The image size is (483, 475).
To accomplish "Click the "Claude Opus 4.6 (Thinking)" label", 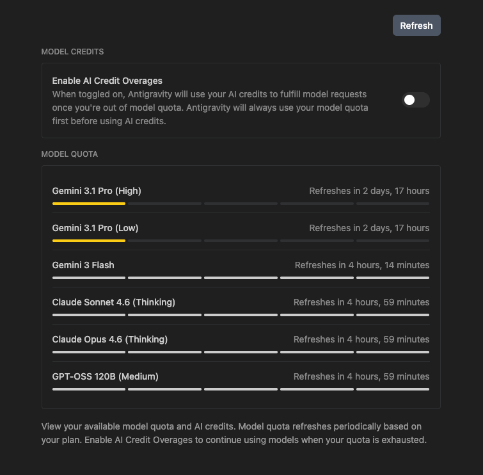I will [x=110, y=339].
